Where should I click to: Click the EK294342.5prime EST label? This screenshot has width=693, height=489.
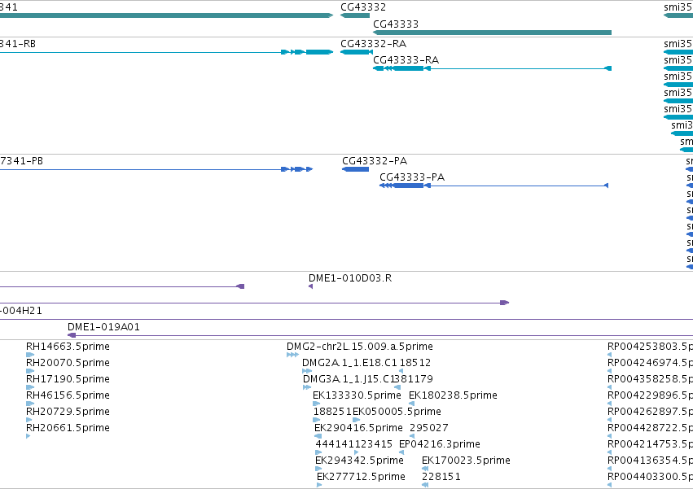pyautogui.click(x=359, y=461)
